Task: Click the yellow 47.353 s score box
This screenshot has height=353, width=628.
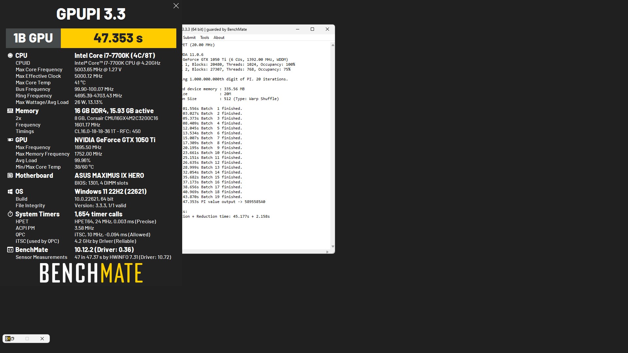Action: (118, 38)
